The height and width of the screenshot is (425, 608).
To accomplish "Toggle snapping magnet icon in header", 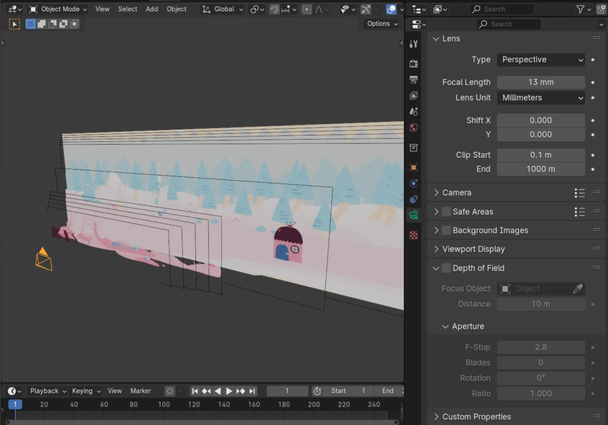I will click(x=274, y=9).
